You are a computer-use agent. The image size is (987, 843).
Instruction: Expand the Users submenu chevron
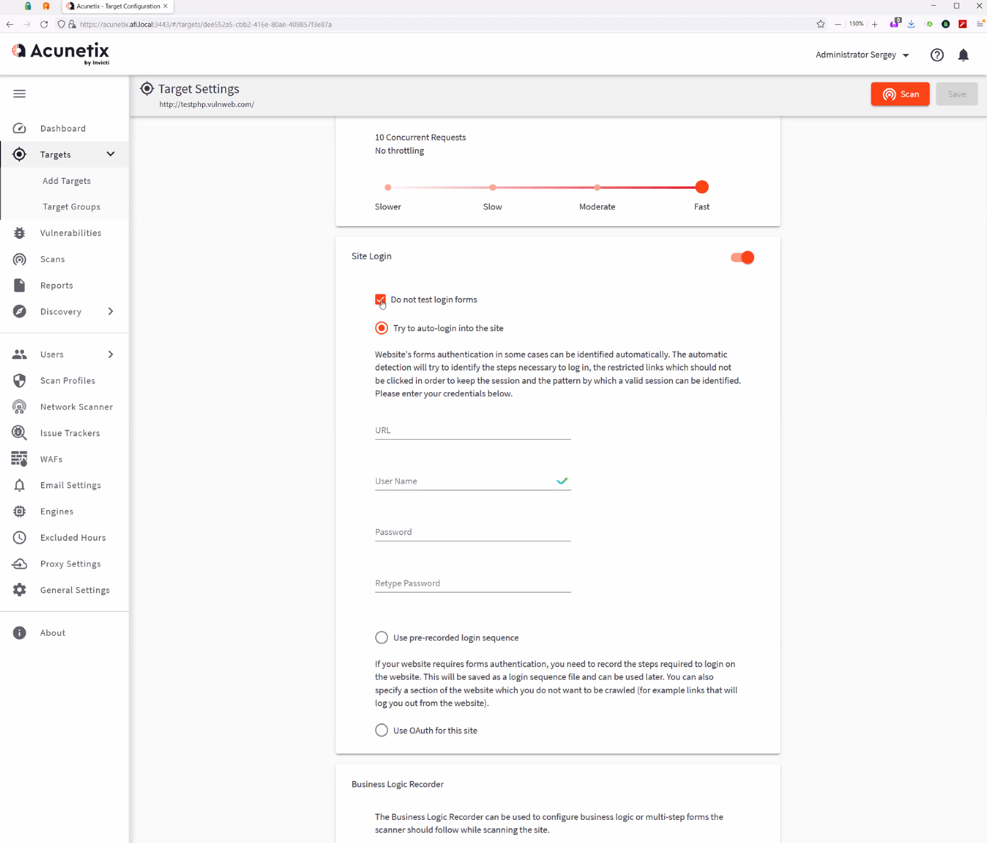click(111, 354)
